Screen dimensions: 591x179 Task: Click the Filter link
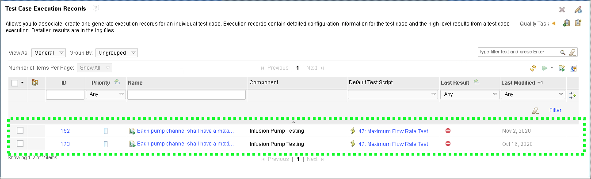click(x=555, y=110)
